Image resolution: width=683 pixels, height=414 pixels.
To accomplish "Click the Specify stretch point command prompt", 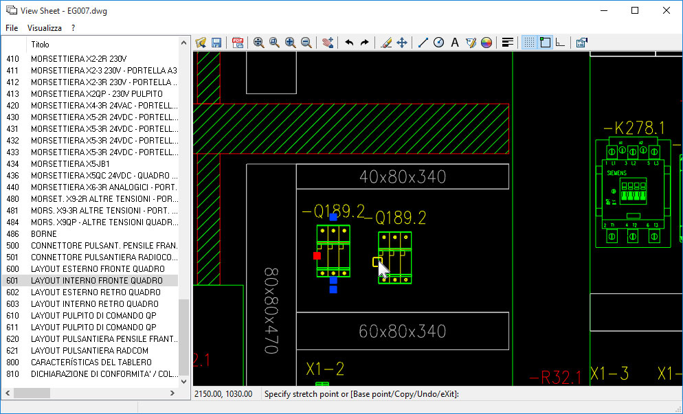I will click(x=361, y=394).
